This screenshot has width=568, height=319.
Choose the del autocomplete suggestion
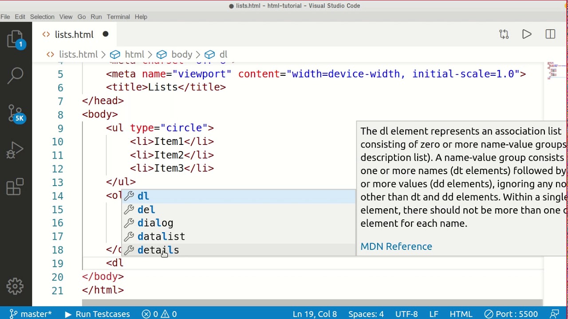[x=239, y=210]
